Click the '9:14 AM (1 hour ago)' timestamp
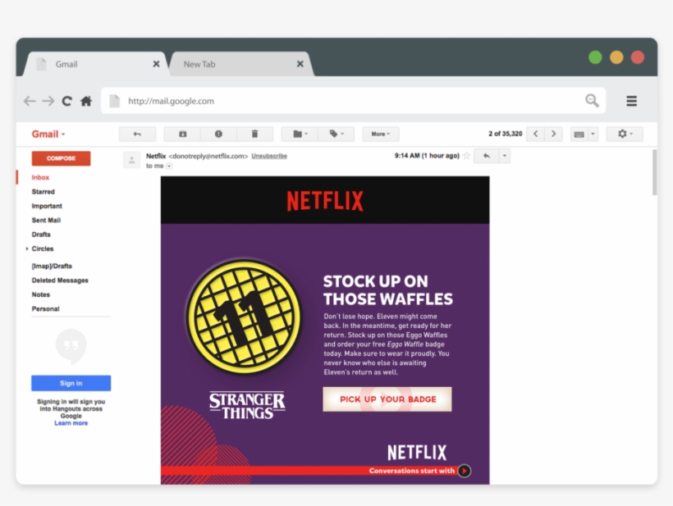 pyautogui.click(x=427, y=156)
